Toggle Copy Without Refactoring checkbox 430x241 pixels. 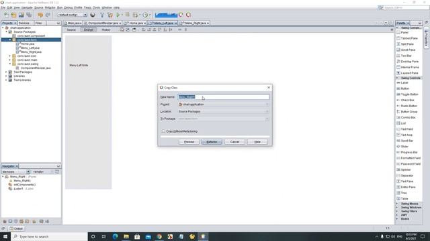163,131
